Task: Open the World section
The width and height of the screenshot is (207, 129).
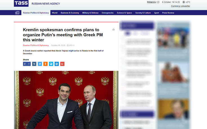Action: pyautogui.click(x=55, y=13)
